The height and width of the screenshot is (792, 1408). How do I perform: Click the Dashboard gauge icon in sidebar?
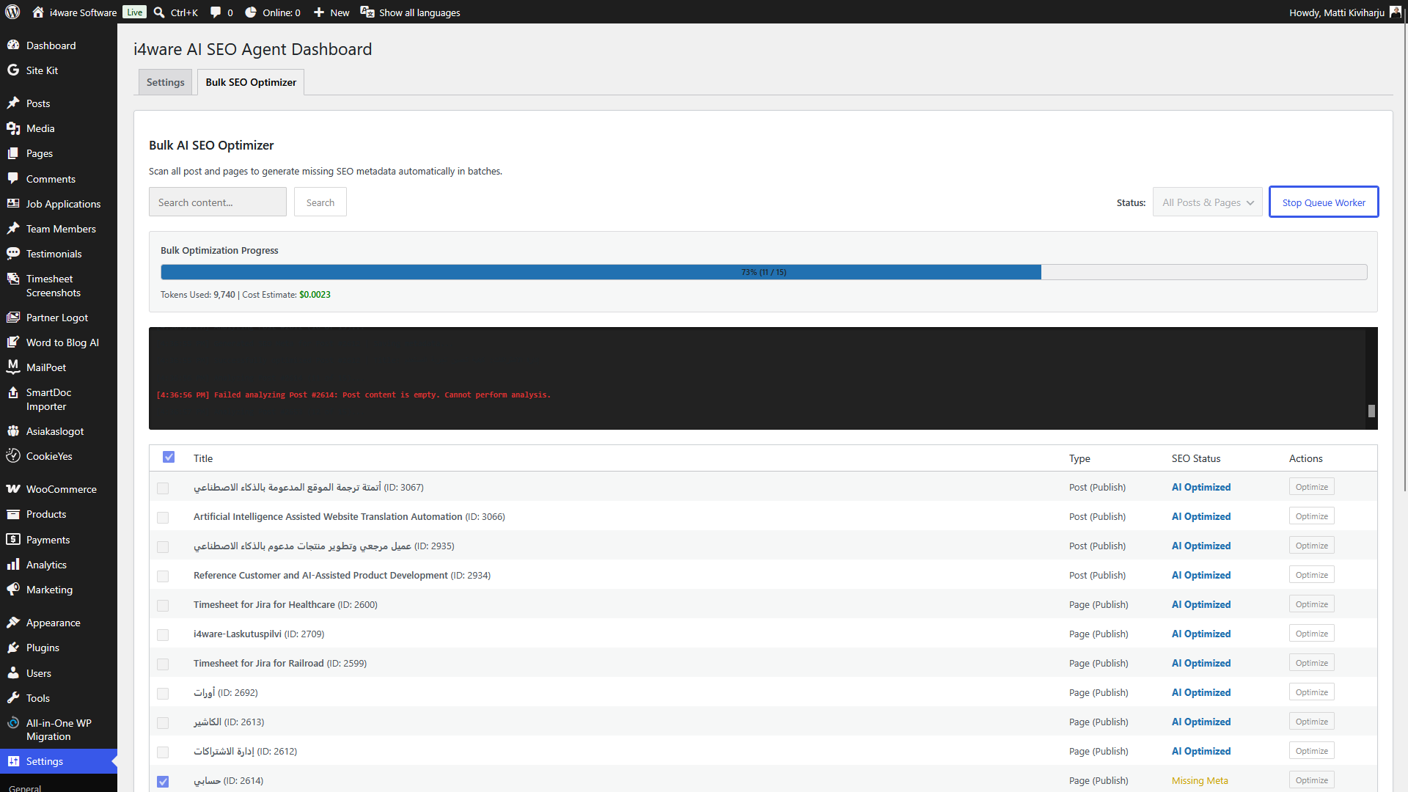pyautogui.click(x=13, y=45)
